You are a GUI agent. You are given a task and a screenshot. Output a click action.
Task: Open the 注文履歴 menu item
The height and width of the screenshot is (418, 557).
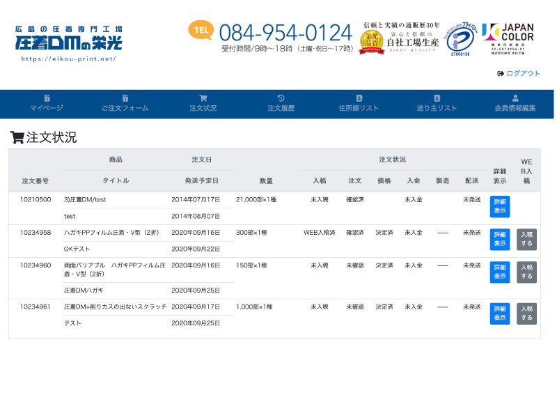281,108
